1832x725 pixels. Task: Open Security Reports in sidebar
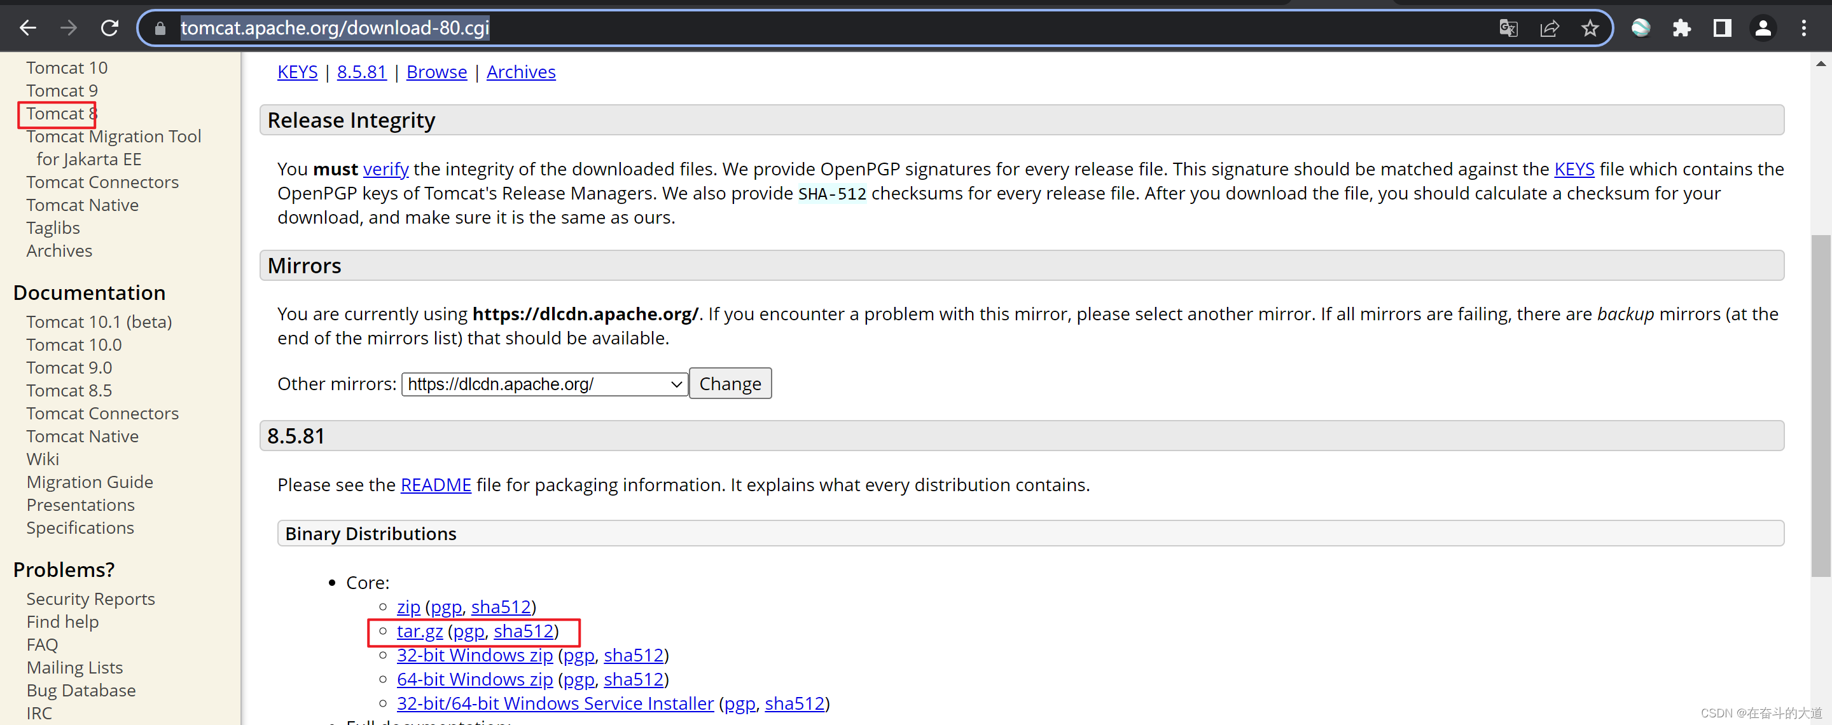pyautogui.click(x=90, y=599)
